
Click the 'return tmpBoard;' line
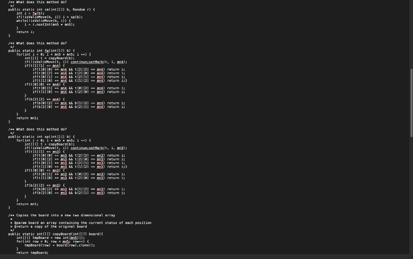[32, 253]
